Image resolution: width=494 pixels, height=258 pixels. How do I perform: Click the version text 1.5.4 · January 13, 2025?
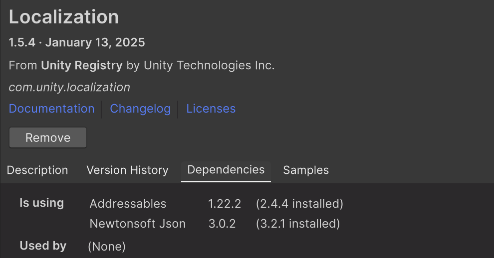tap(77, 42)
